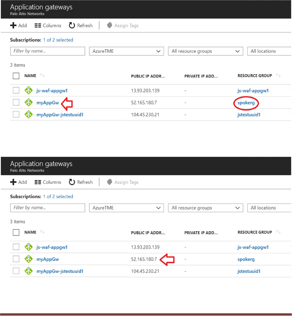Click the js-waf-appgw1 gateway icon in the top list

coord(29,90)
